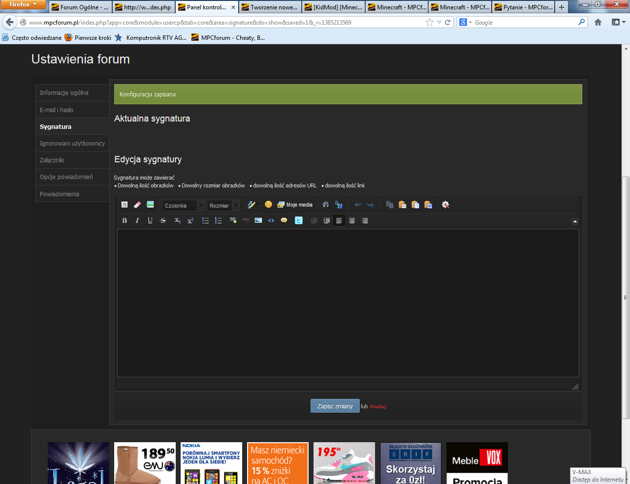Open the find and replace tool

point(339,205)
